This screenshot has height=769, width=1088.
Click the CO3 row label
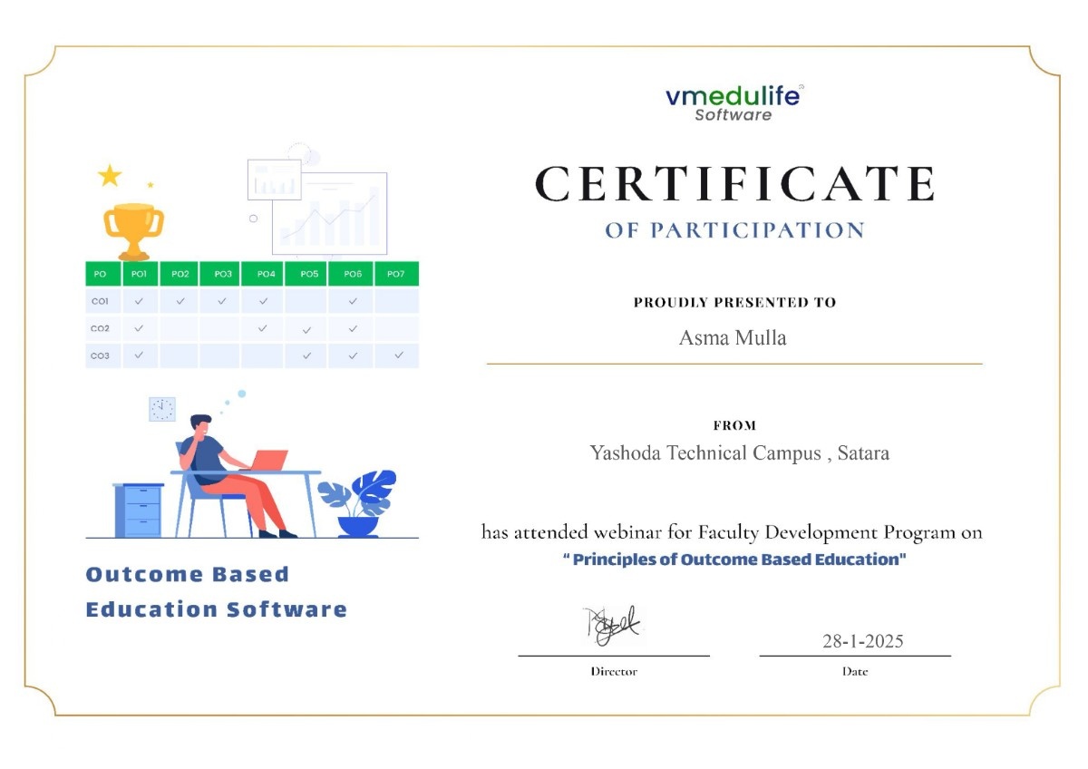click(101, 355)
